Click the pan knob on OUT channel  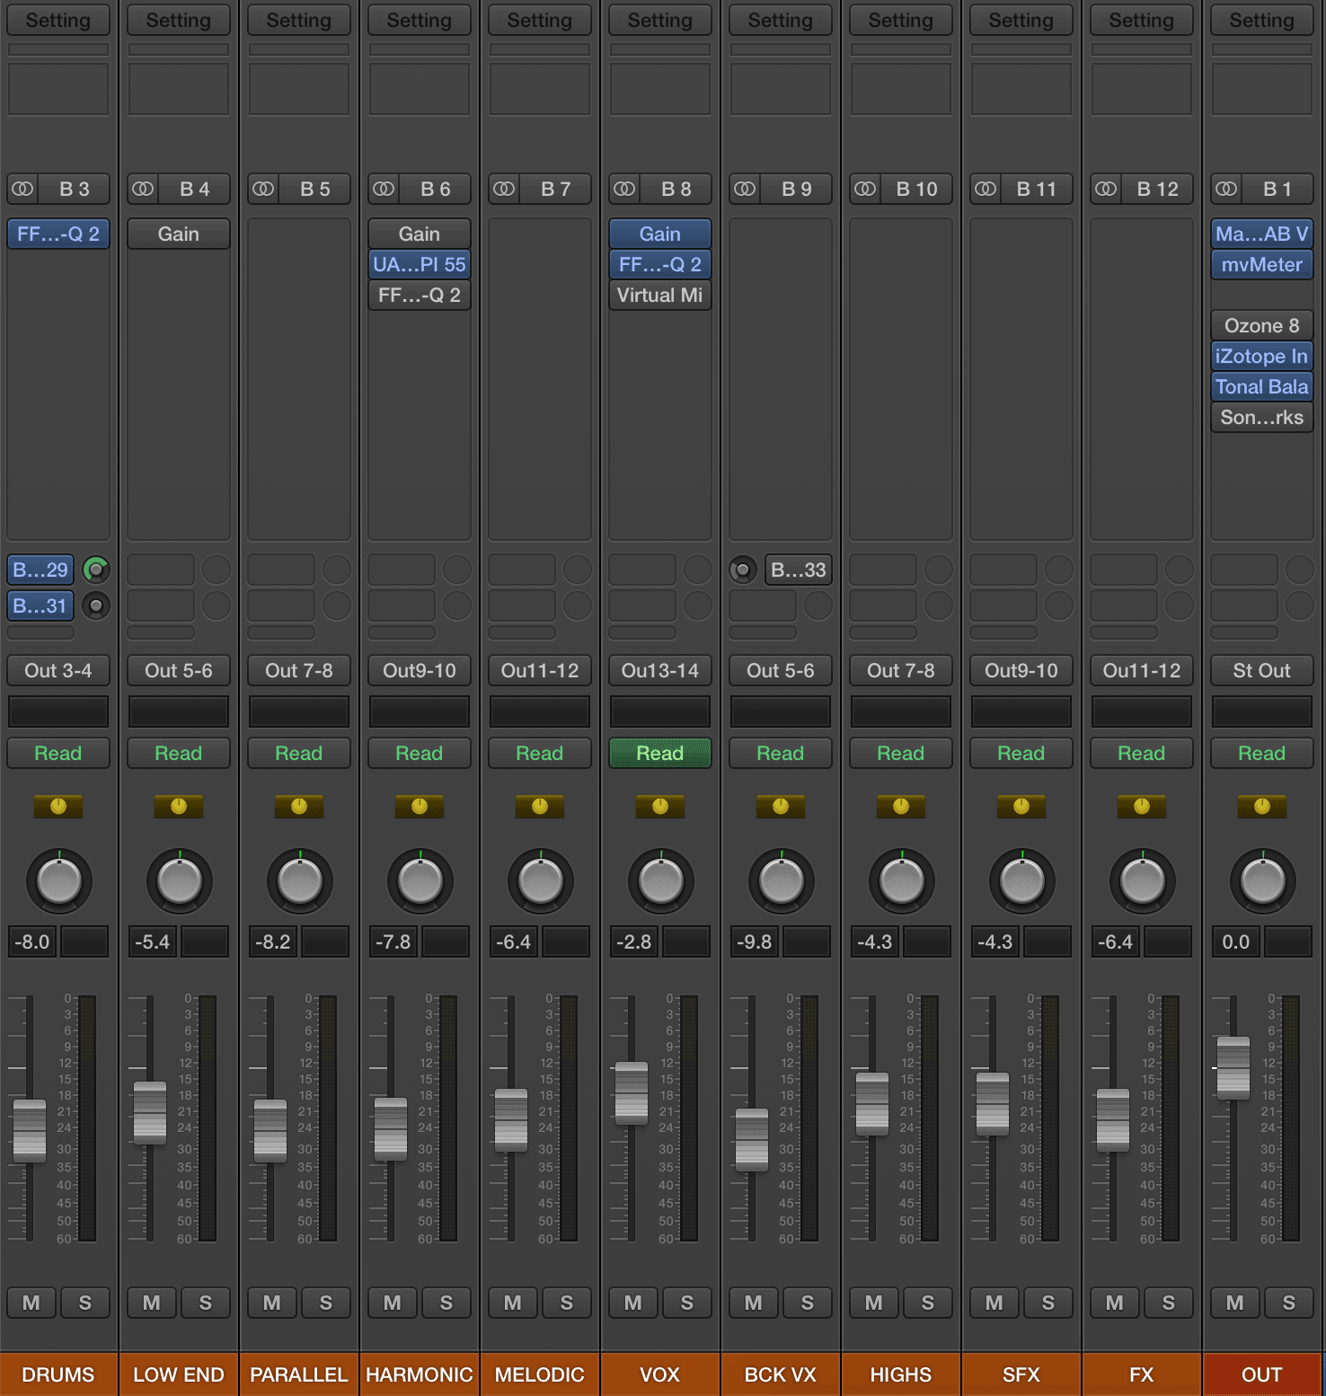click(1263, 881)
